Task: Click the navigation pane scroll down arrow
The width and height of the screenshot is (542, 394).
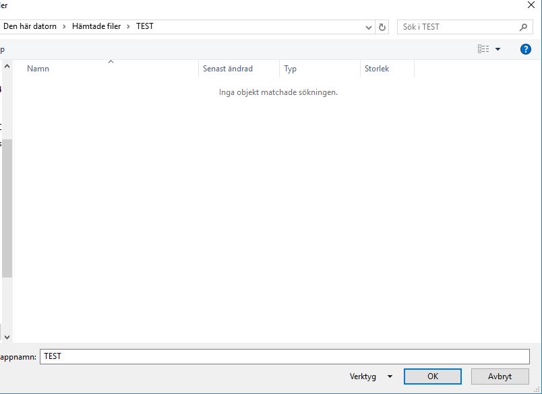Action: pyautogui.click(x=7, y=337)
